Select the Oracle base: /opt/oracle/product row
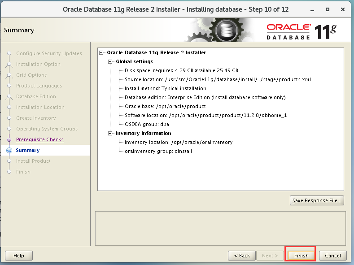Screen dimensions: 354x265 tap(165, 106)
